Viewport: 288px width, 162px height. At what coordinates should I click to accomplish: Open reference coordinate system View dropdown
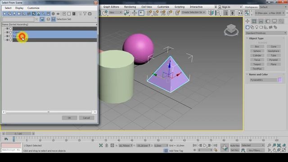[115, 13]
